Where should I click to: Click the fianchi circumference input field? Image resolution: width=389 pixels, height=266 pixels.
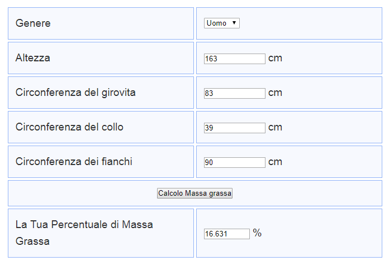(x=234, y=162)
